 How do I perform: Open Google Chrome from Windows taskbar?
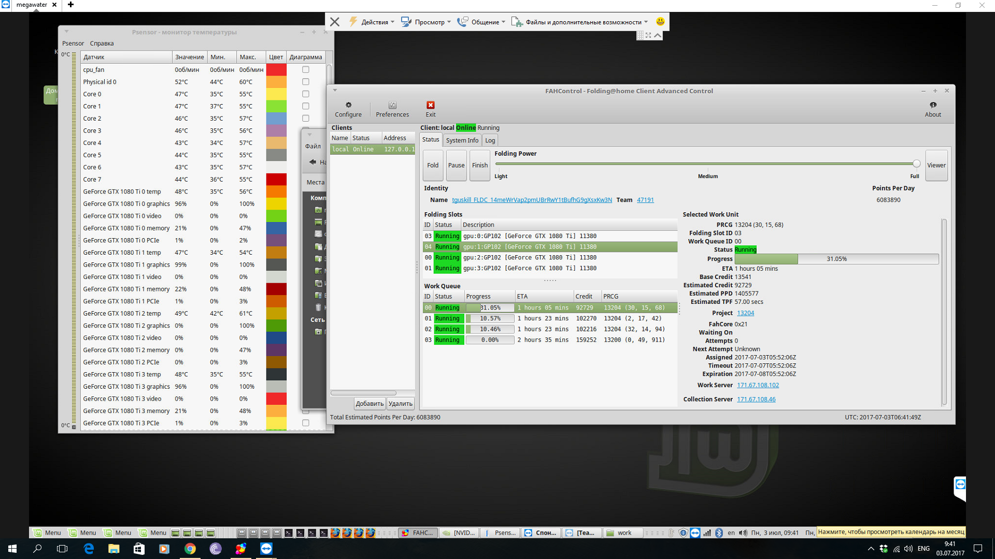tap(190, 549)
